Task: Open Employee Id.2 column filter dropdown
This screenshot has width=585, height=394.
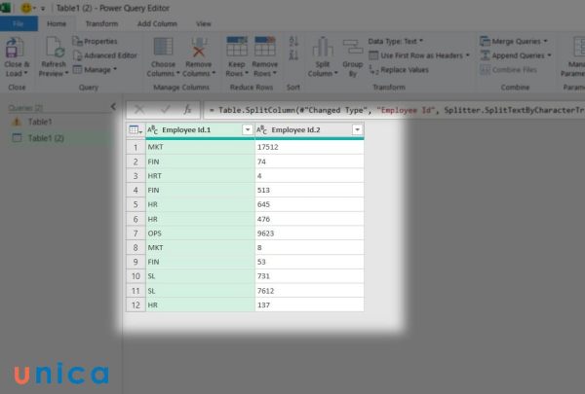Action: (357, 130)
